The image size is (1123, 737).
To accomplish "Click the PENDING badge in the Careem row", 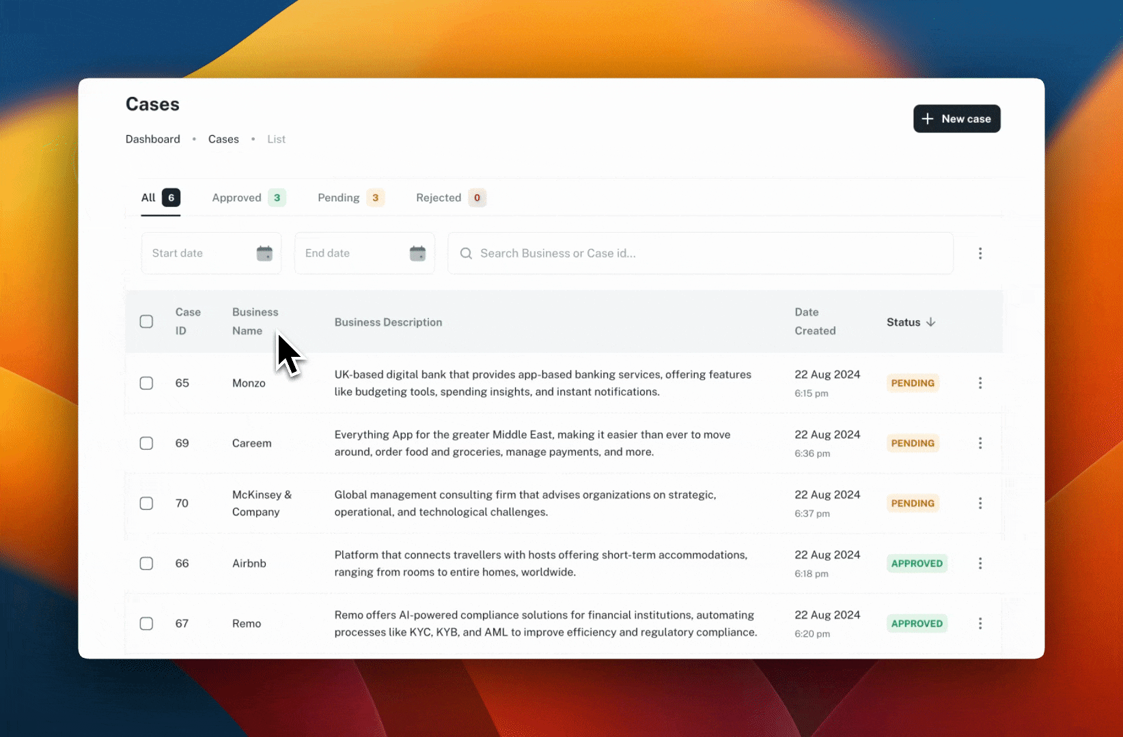I will click(913, 443).
